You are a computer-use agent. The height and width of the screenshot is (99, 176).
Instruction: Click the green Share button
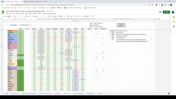(166, 12)
